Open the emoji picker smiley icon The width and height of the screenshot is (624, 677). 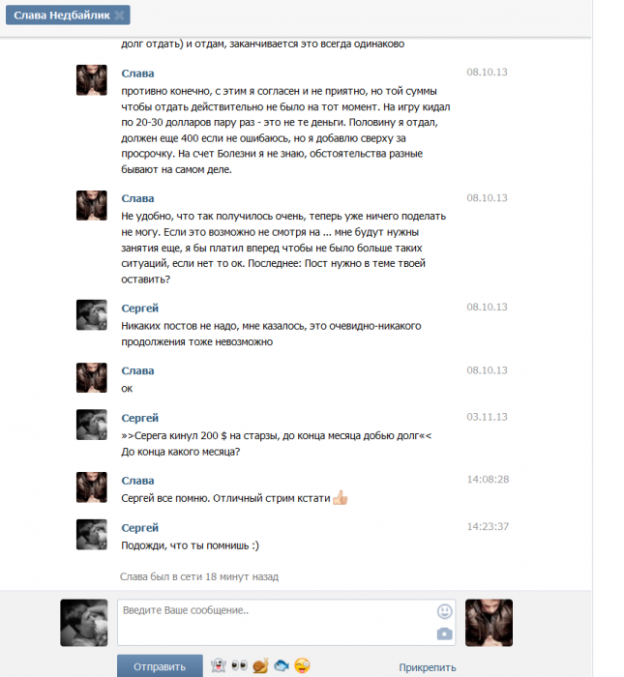pyautogui.click(x=444, y=611)
